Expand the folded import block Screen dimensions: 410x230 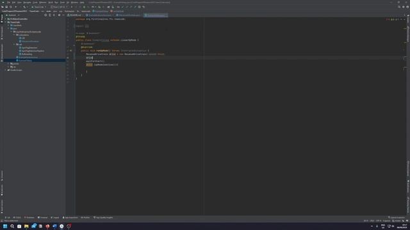coord(87,26)
